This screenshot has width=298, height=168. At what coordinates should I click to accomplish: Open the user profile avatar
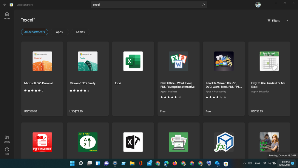258,4
